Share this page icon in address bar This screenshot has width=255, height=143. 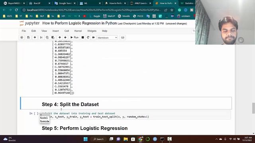(x=166, y=10)
